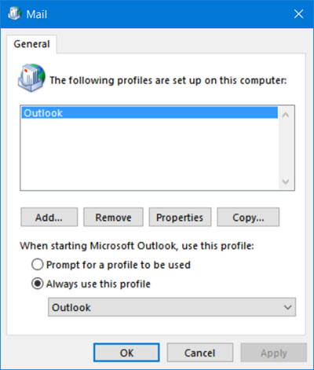Click the Add... button

click(49, 217)
